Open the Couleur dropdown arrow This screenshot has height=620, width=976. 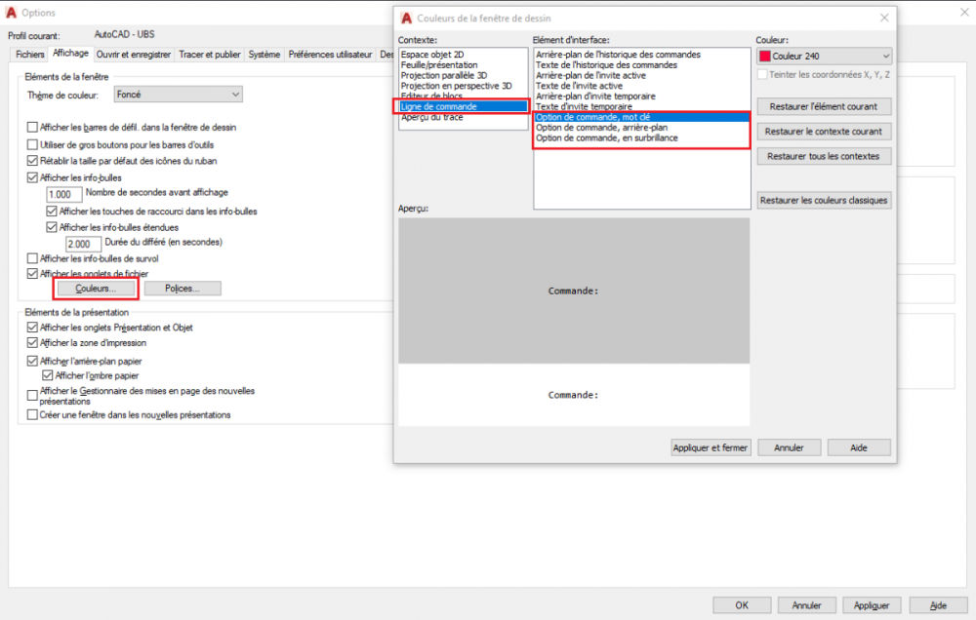click(x=885, y=56)
